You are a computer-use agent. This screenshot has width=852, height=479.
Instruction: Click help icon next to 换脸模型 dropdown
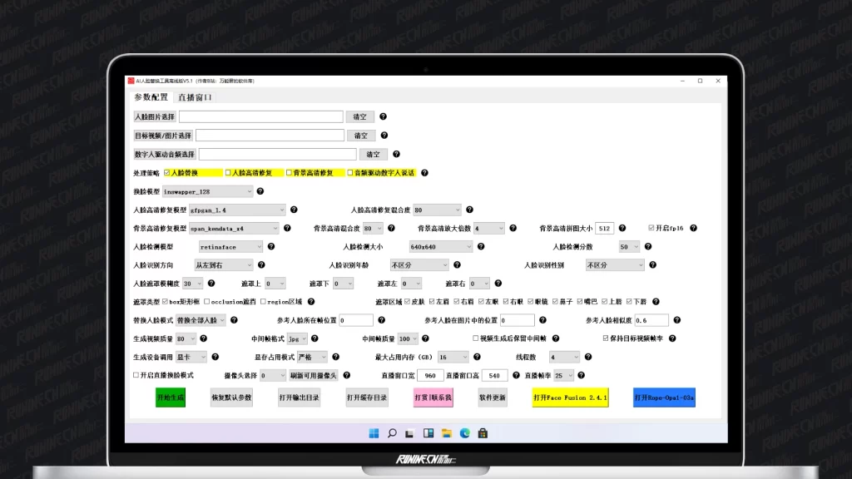pyautogui.click(x=260, y=191)
